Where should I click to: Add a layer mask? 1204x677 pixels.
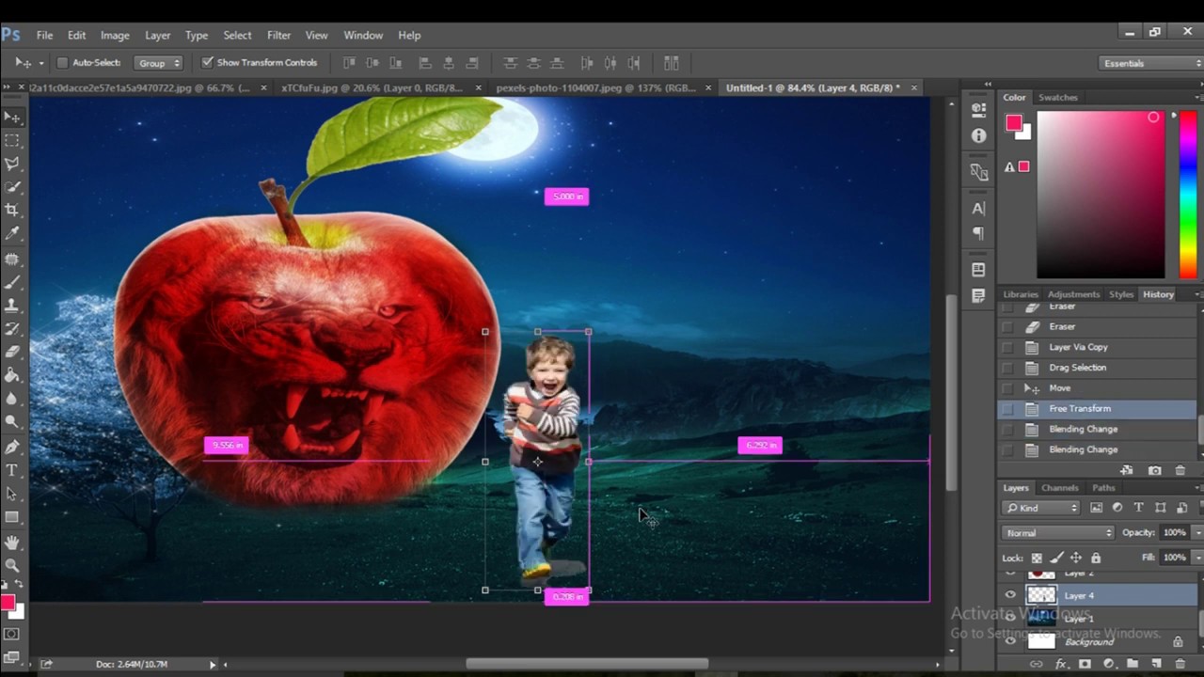click(1085, 664)
